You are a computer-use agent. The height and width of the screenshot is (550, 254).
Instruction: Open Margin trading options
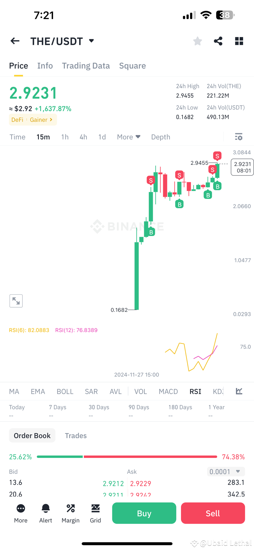pyautogui.click(x=70, y=513)
